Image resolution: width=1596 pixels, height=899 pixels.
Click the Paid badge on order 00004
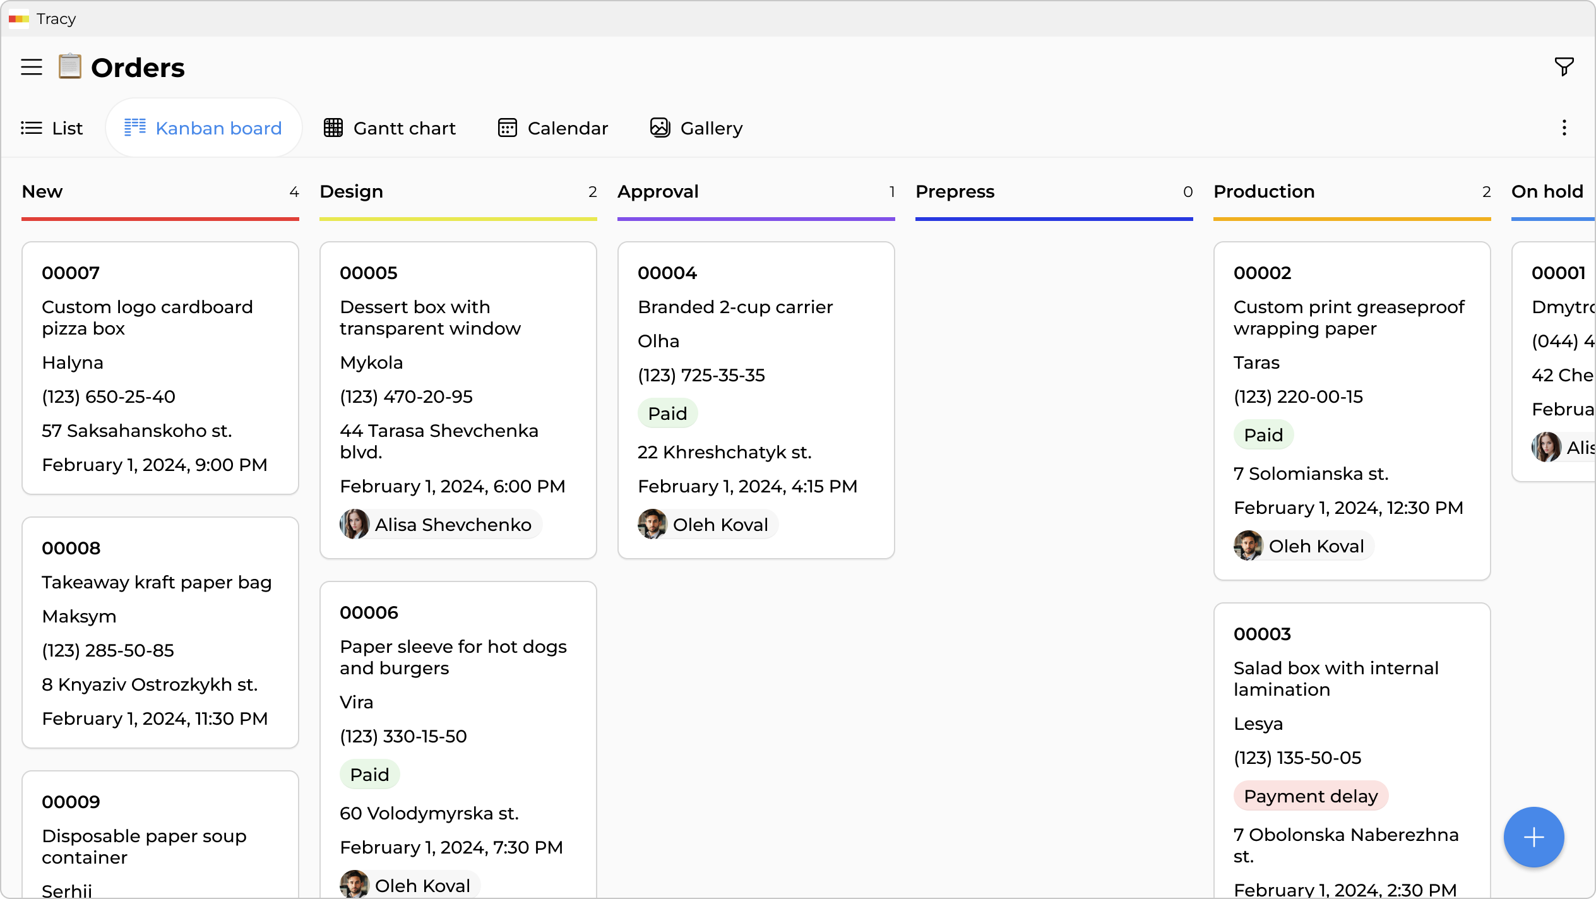(667, 413)
